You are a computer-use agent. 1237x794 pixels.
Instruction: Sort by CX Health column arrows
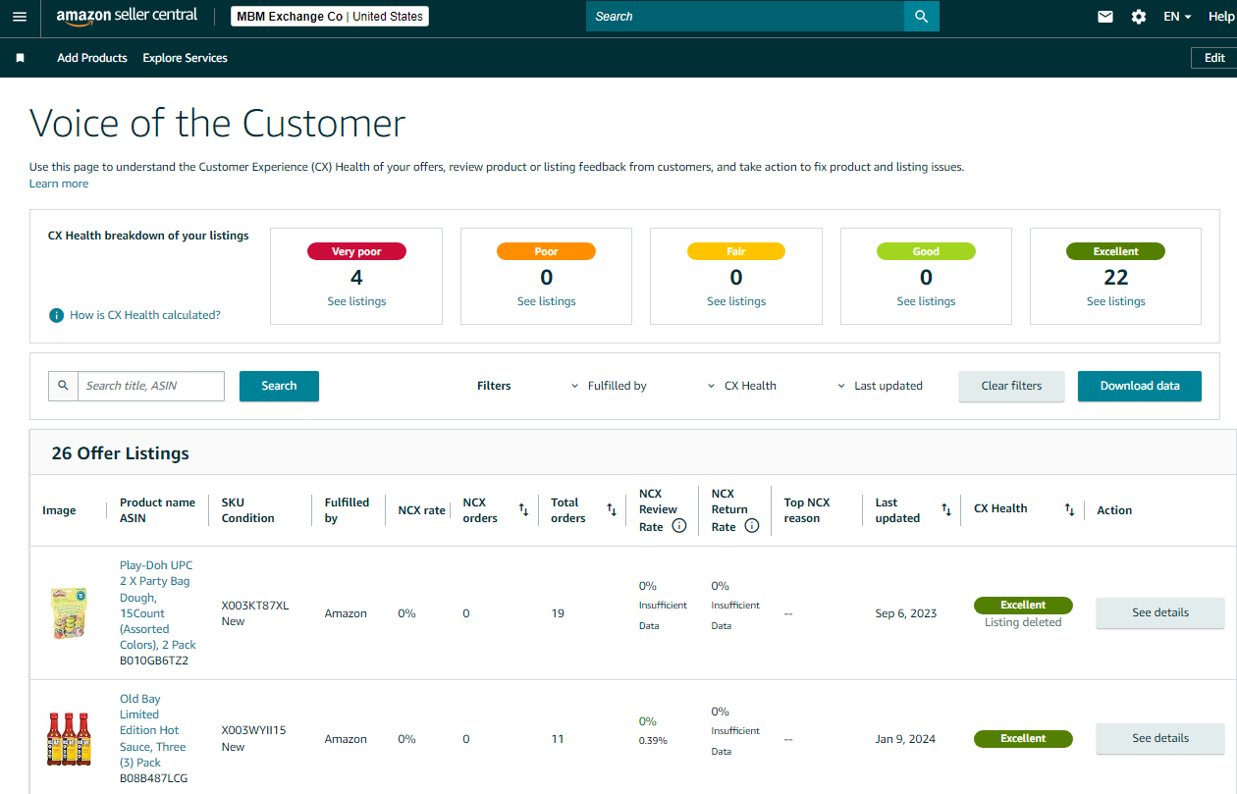(x=1069, y=510)
